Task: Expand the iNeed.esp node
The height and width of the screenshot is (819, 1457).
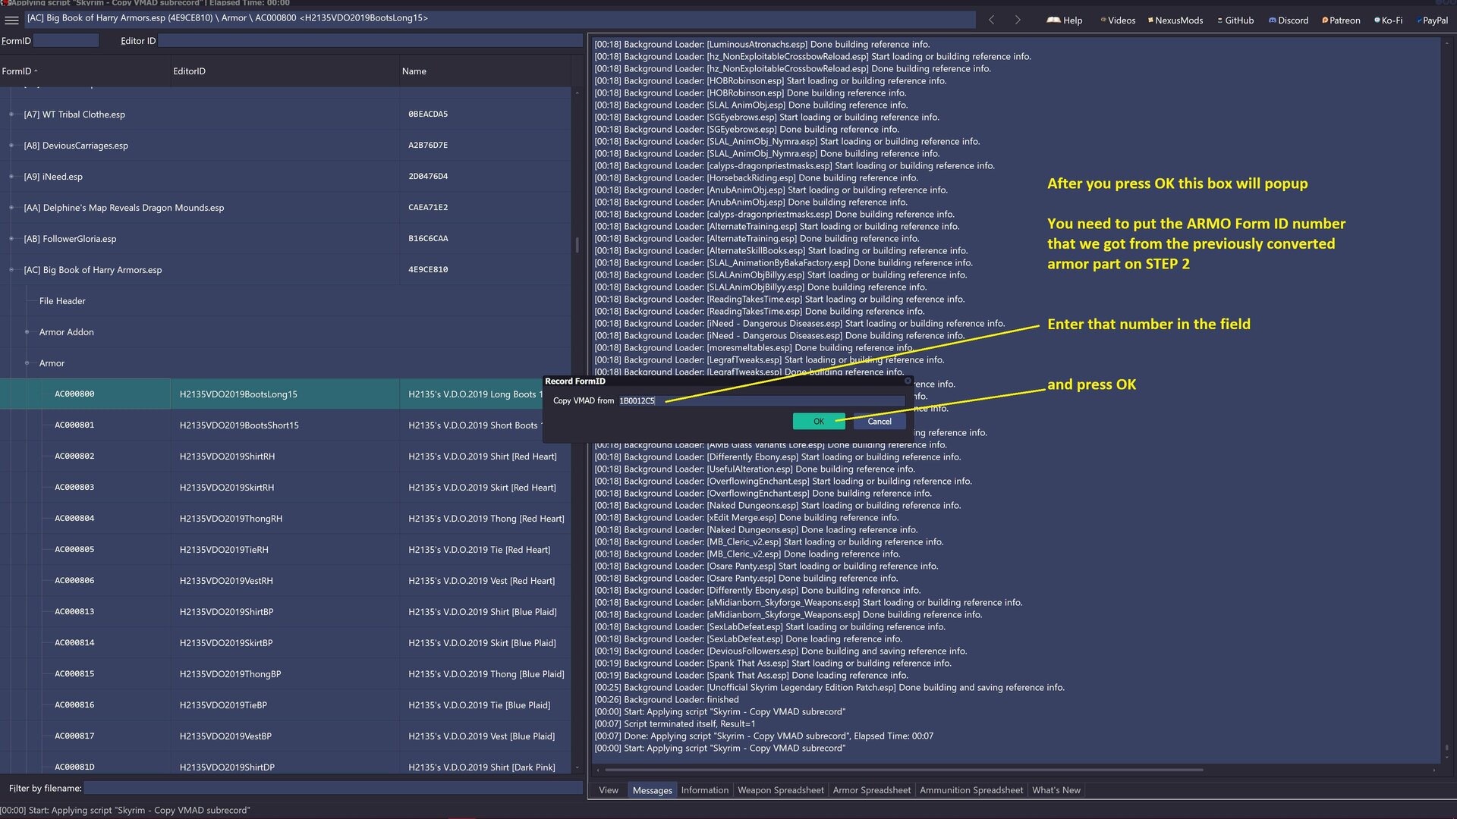Action: tap(11, 177)
